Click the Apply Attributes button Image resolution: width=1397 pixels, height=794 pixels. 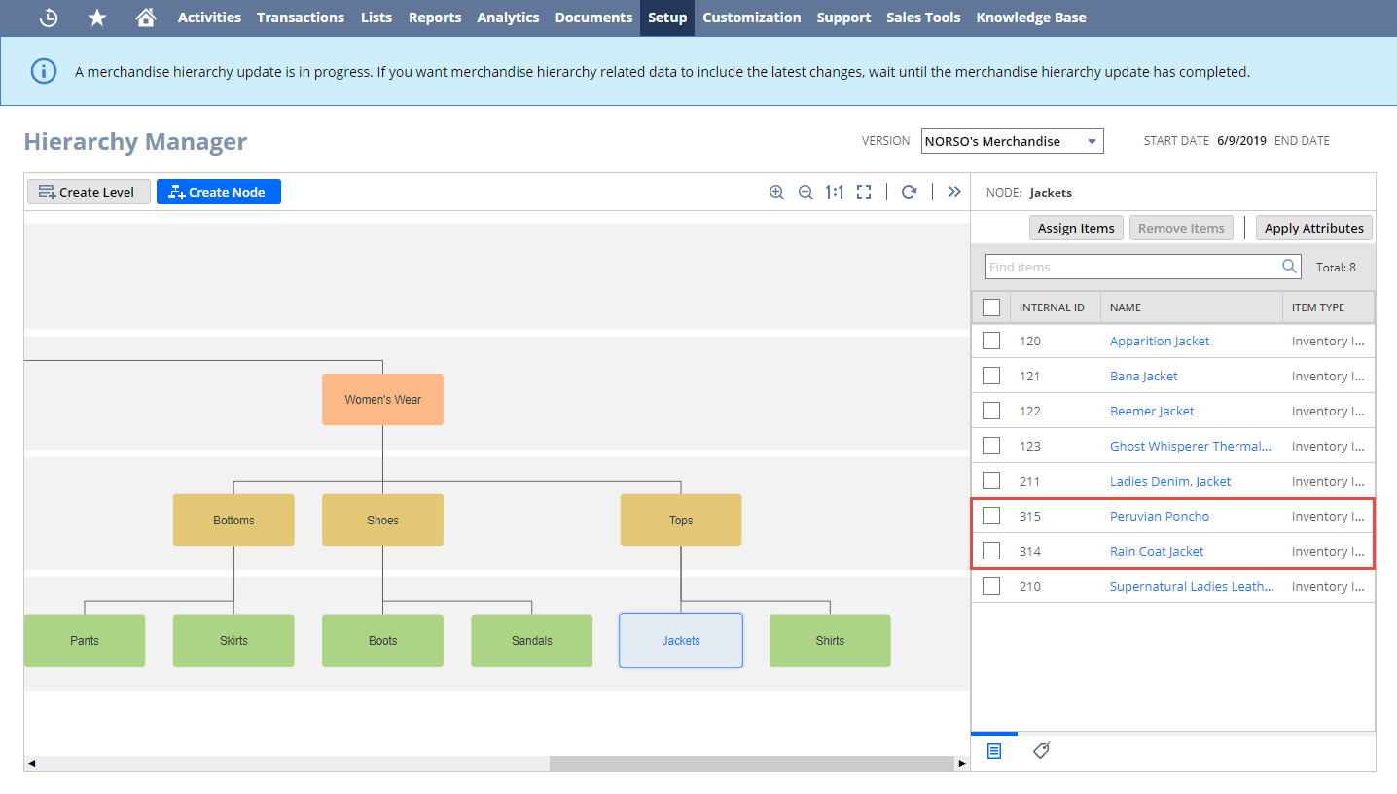(x=1314, y=228)
